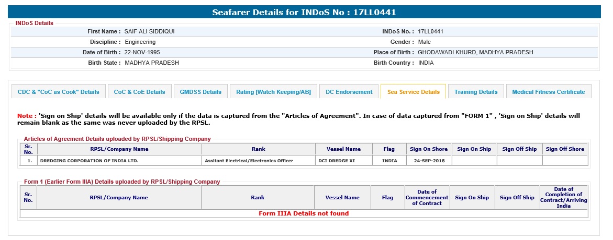Screen dimensions: 613x240
Task: Open the DC Endorsement tab
Action: pyautogui.click(x=349, y=92)
